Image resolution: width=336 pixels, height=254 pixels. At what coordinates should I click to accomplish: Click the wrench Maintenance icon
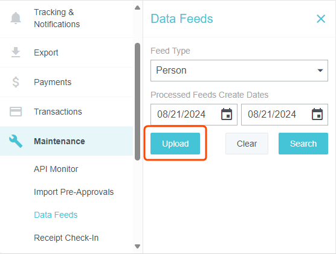click(16, 141)
